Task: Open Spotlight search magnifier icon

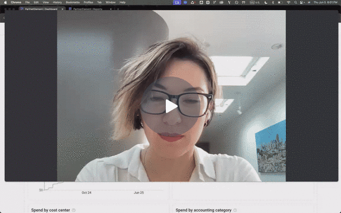Action: click(x=295, y=2)
